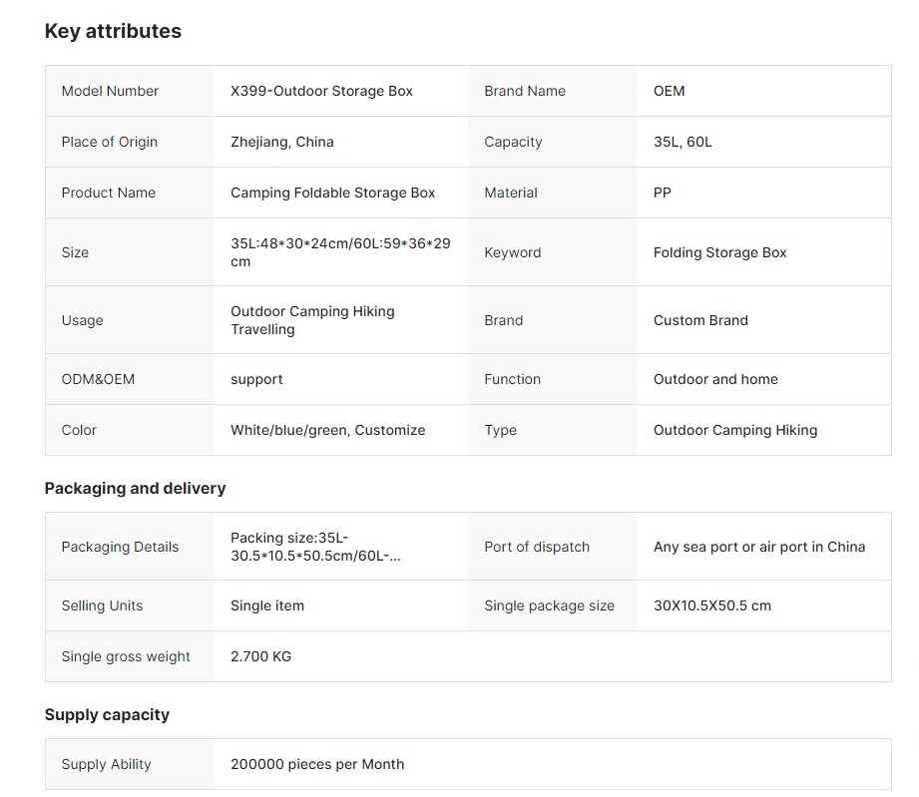This screenshot has height=797, width=919.
Task: Select the X399-Outdoor Storage Box value
Action: [321, 91]
